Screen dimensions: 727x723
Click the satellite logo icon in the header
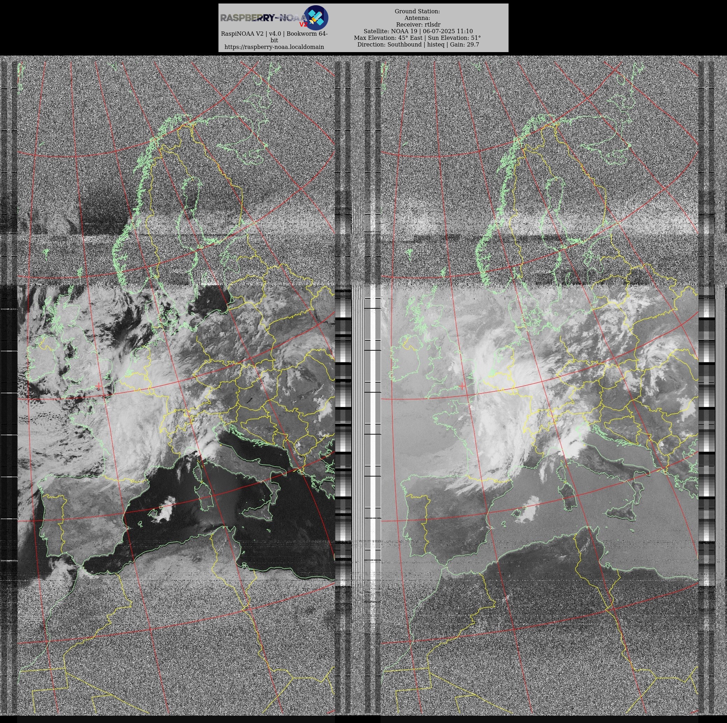(316, 18)
